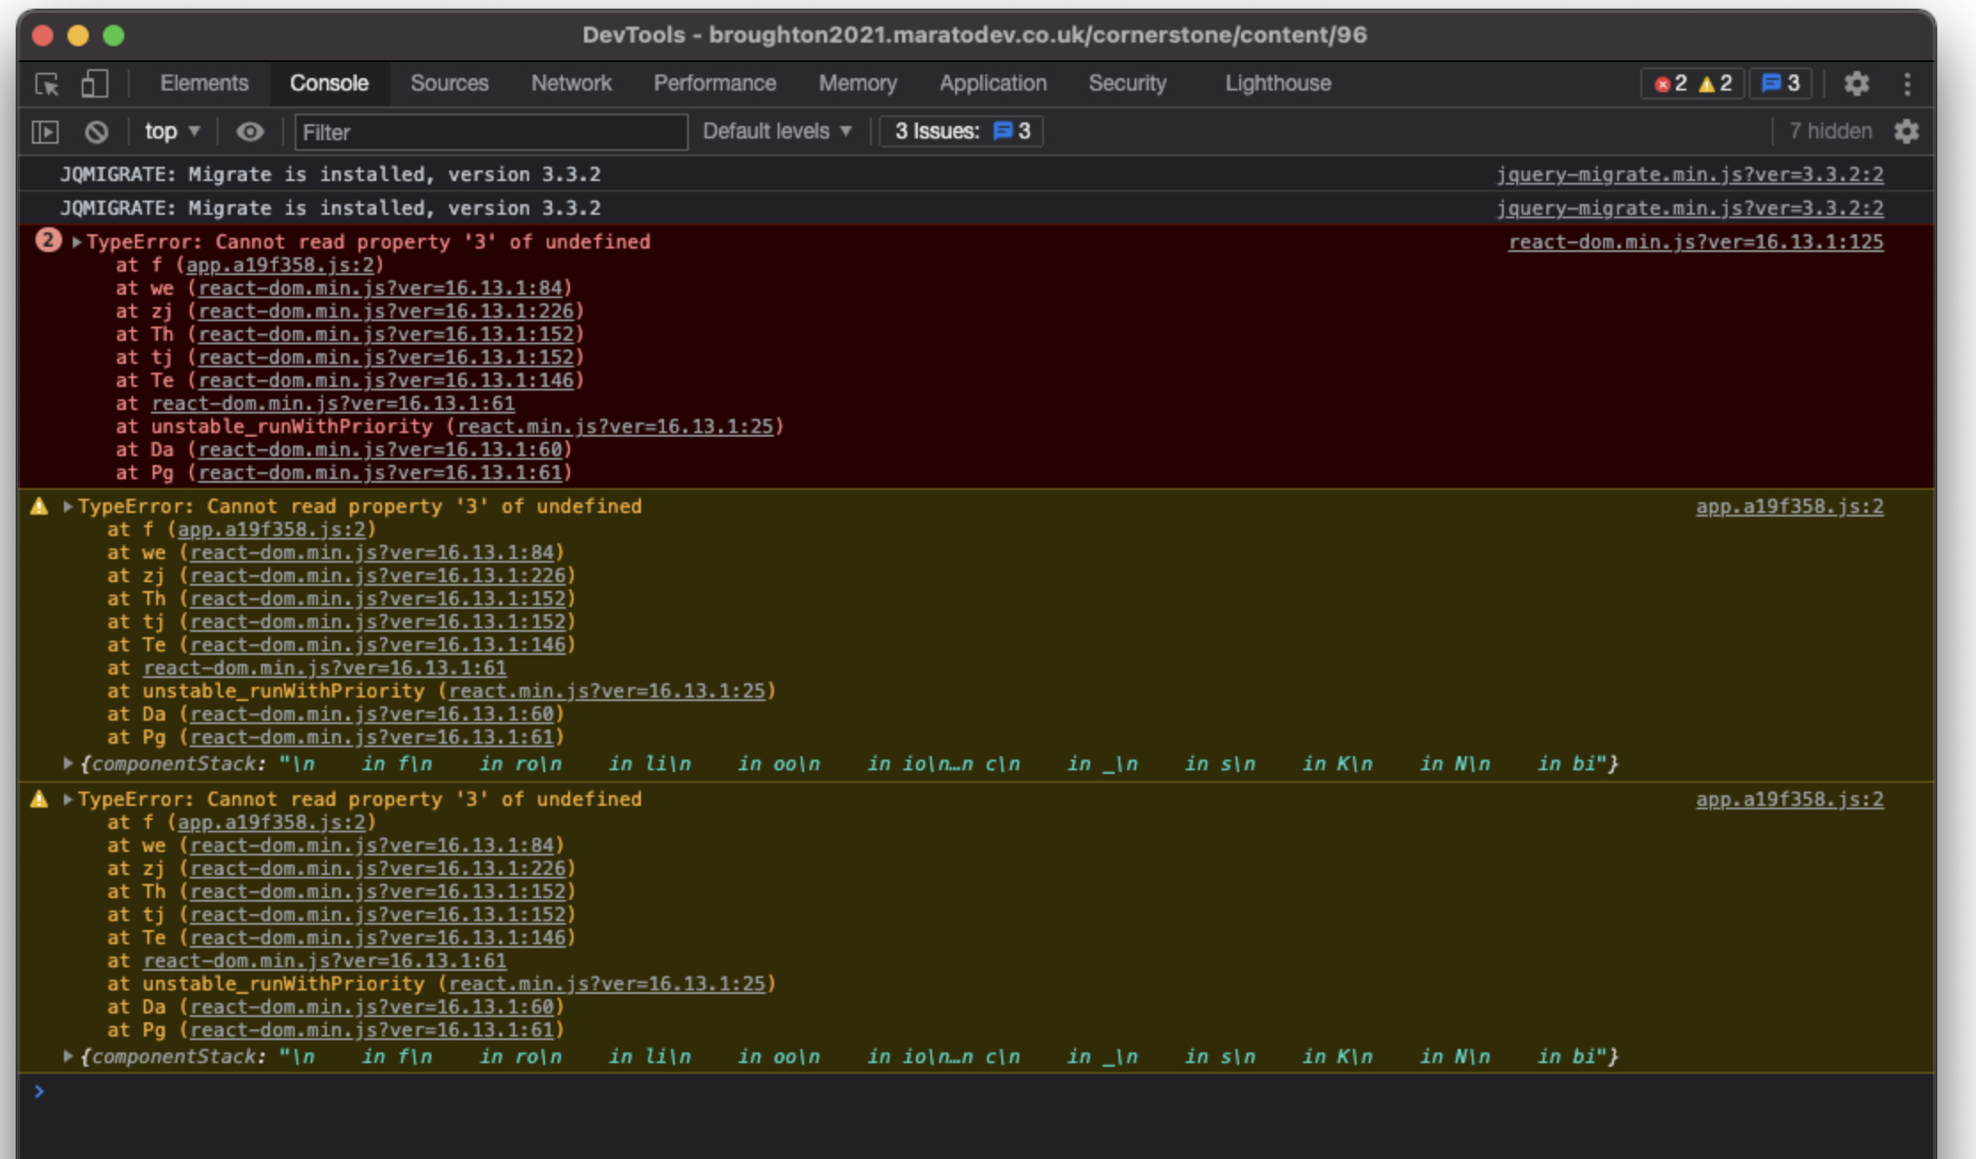Expand the red TypeError error entry
This screenshot has width=1976, height=1159.
click(x=77, y=242)
